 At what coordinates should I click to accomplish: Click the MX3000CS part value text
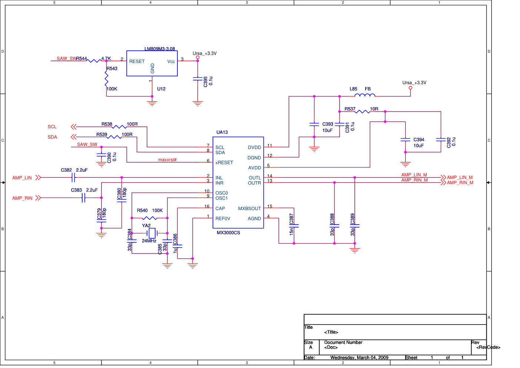click(229, 233)
